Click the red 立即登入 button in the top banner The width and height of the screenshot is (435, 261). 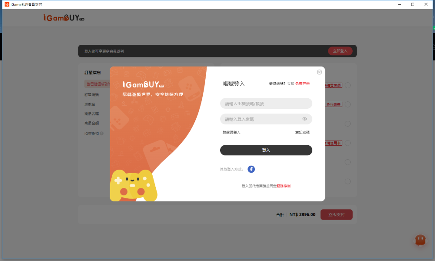(x=340, y=51)
